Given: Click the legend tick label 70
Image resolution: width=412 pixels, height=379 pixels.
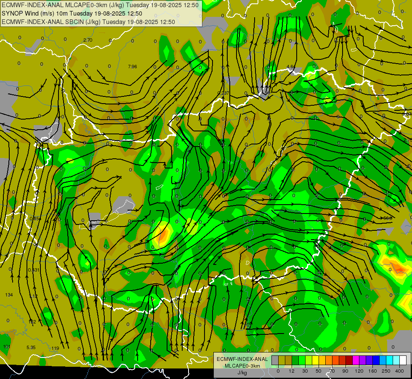Looking at the screenshot, I should 332,371.
